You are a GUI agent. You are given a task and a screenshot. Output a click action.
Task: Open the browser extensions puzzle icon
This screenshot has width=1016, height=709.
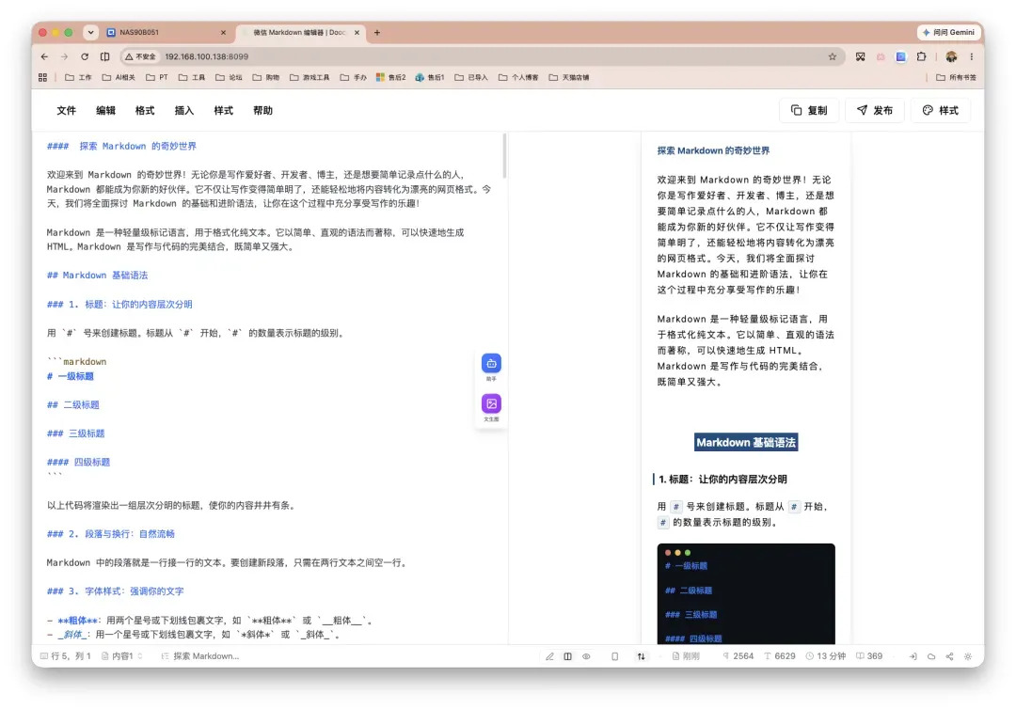coord(921,57)
